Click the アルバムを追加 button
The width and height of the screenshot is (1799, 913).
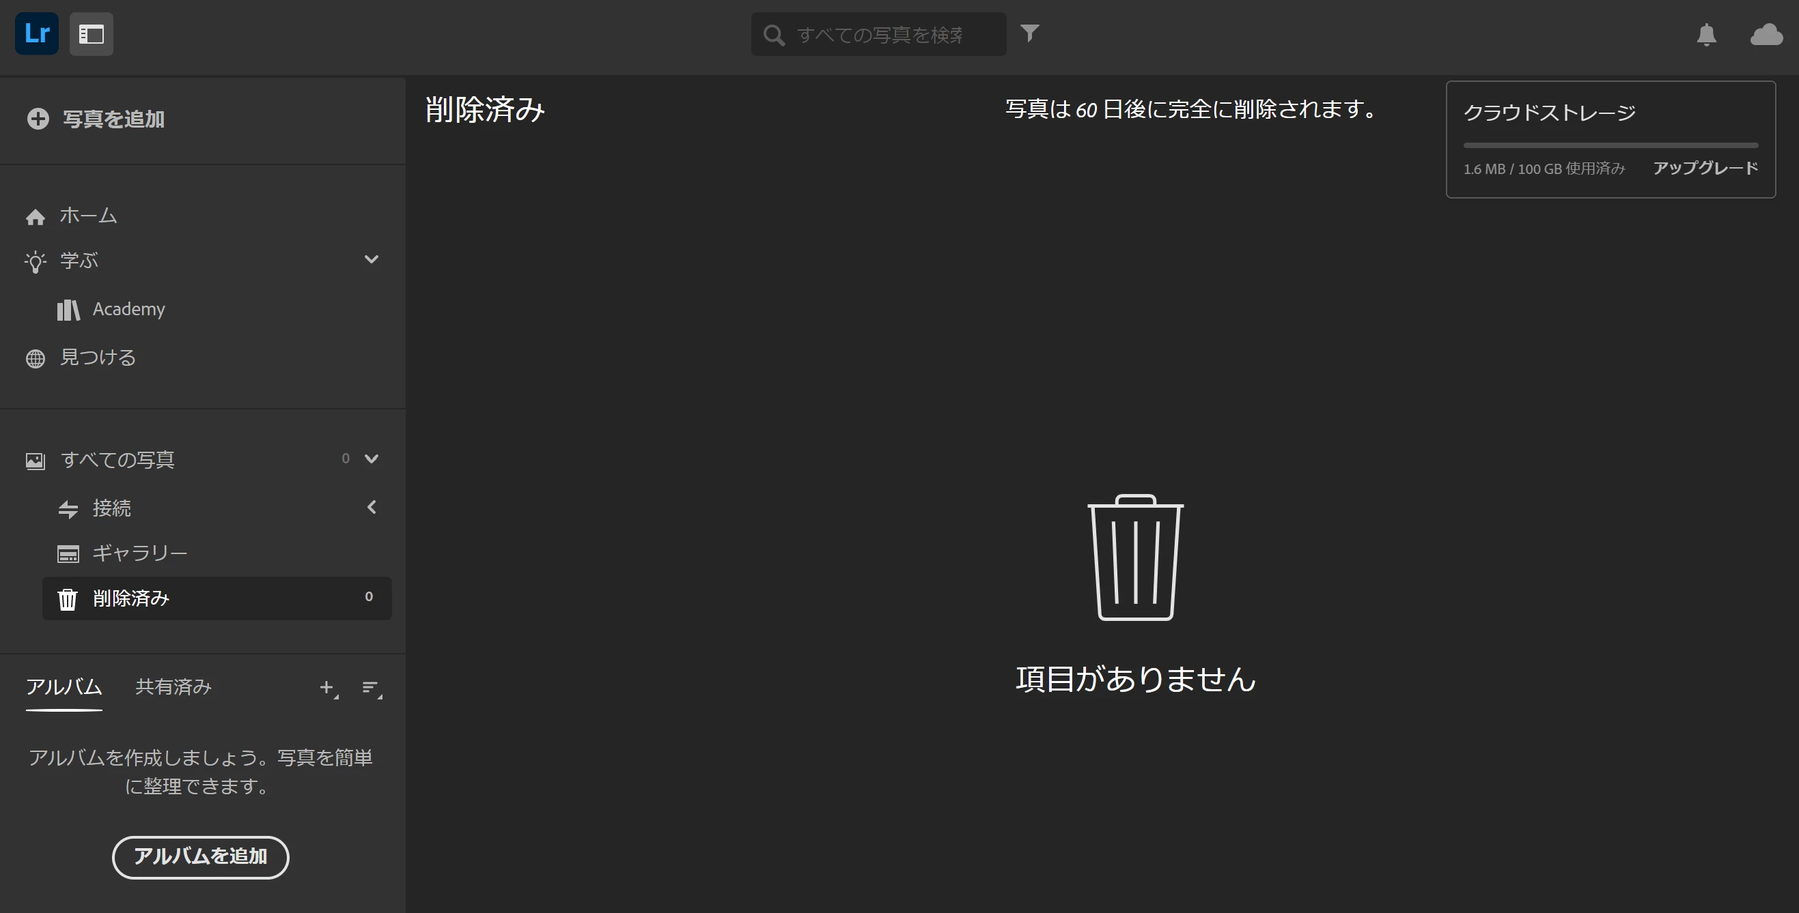(x=200, y=856)
